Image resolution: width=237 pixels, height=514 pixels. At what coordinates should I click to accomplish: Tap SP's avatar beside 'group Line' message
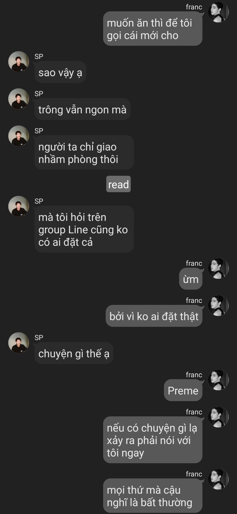[19, 206]
